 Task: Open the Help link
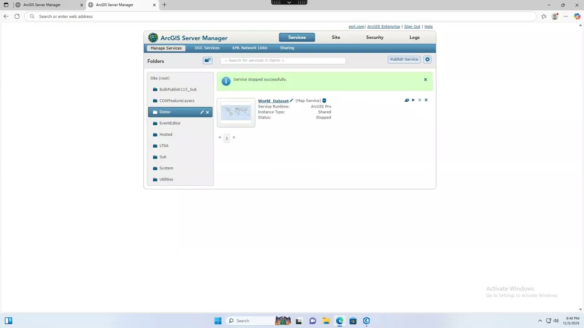(428, 26)
